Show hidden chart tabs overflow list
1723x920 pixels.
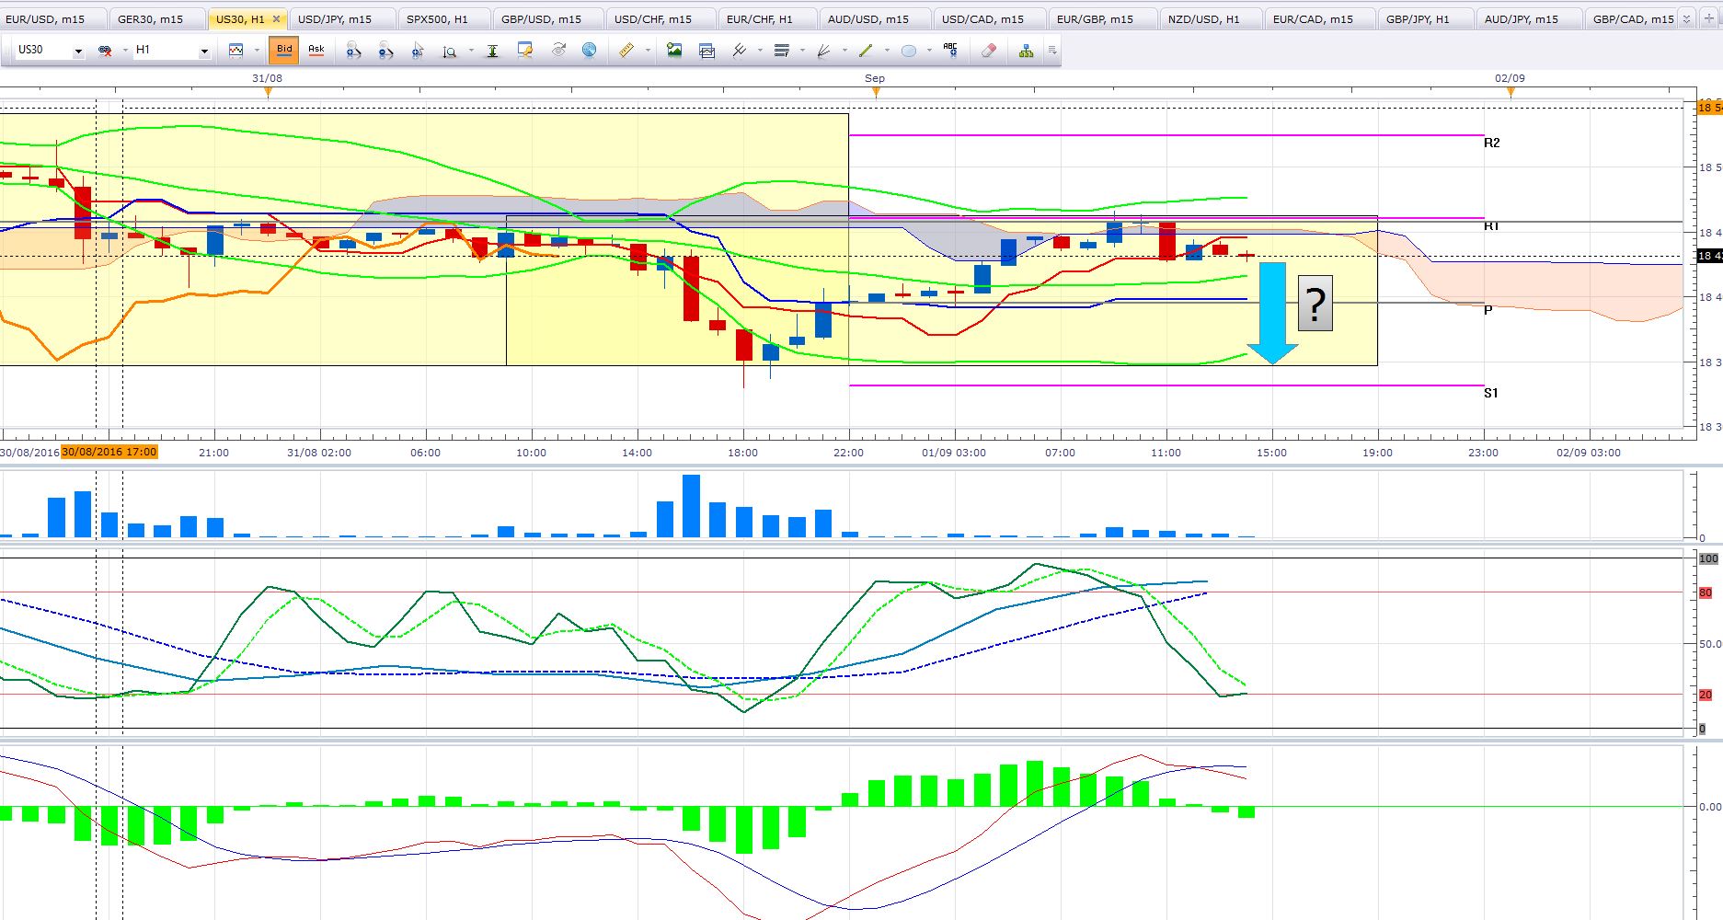point(1685,18)
